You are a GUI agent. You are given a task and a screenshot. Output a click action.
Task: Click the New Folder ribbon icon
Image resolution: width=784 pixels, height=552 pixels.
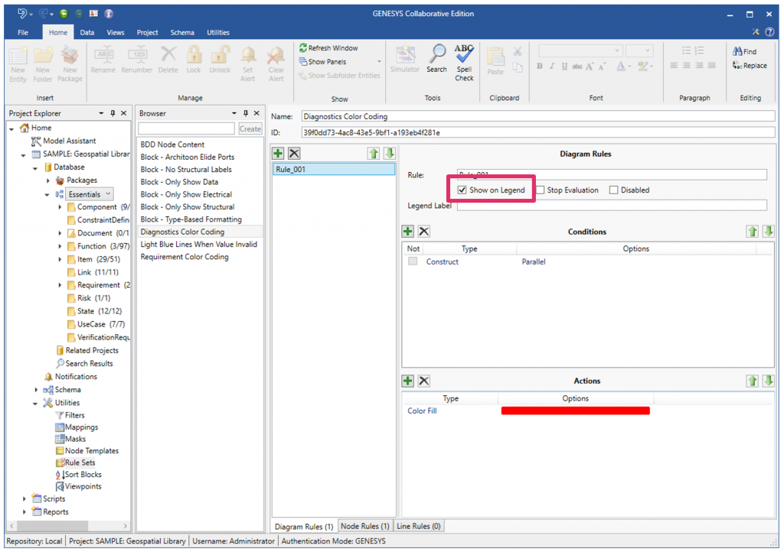pos(43,56)
